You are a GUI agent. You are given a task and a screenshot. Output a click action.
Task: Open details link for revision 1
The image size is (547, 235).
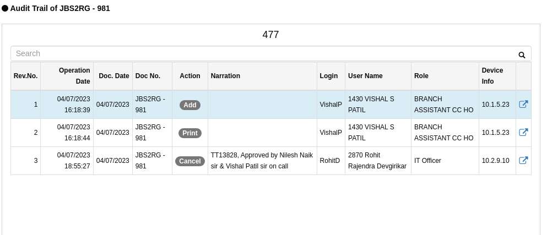tap(523, 104)
